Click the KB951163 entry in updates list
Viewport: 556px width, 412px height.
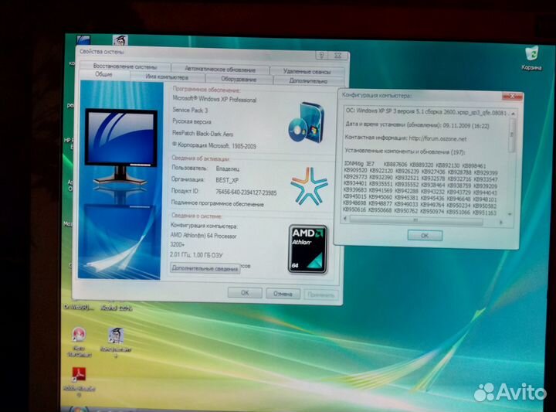(x=484, y=213)
